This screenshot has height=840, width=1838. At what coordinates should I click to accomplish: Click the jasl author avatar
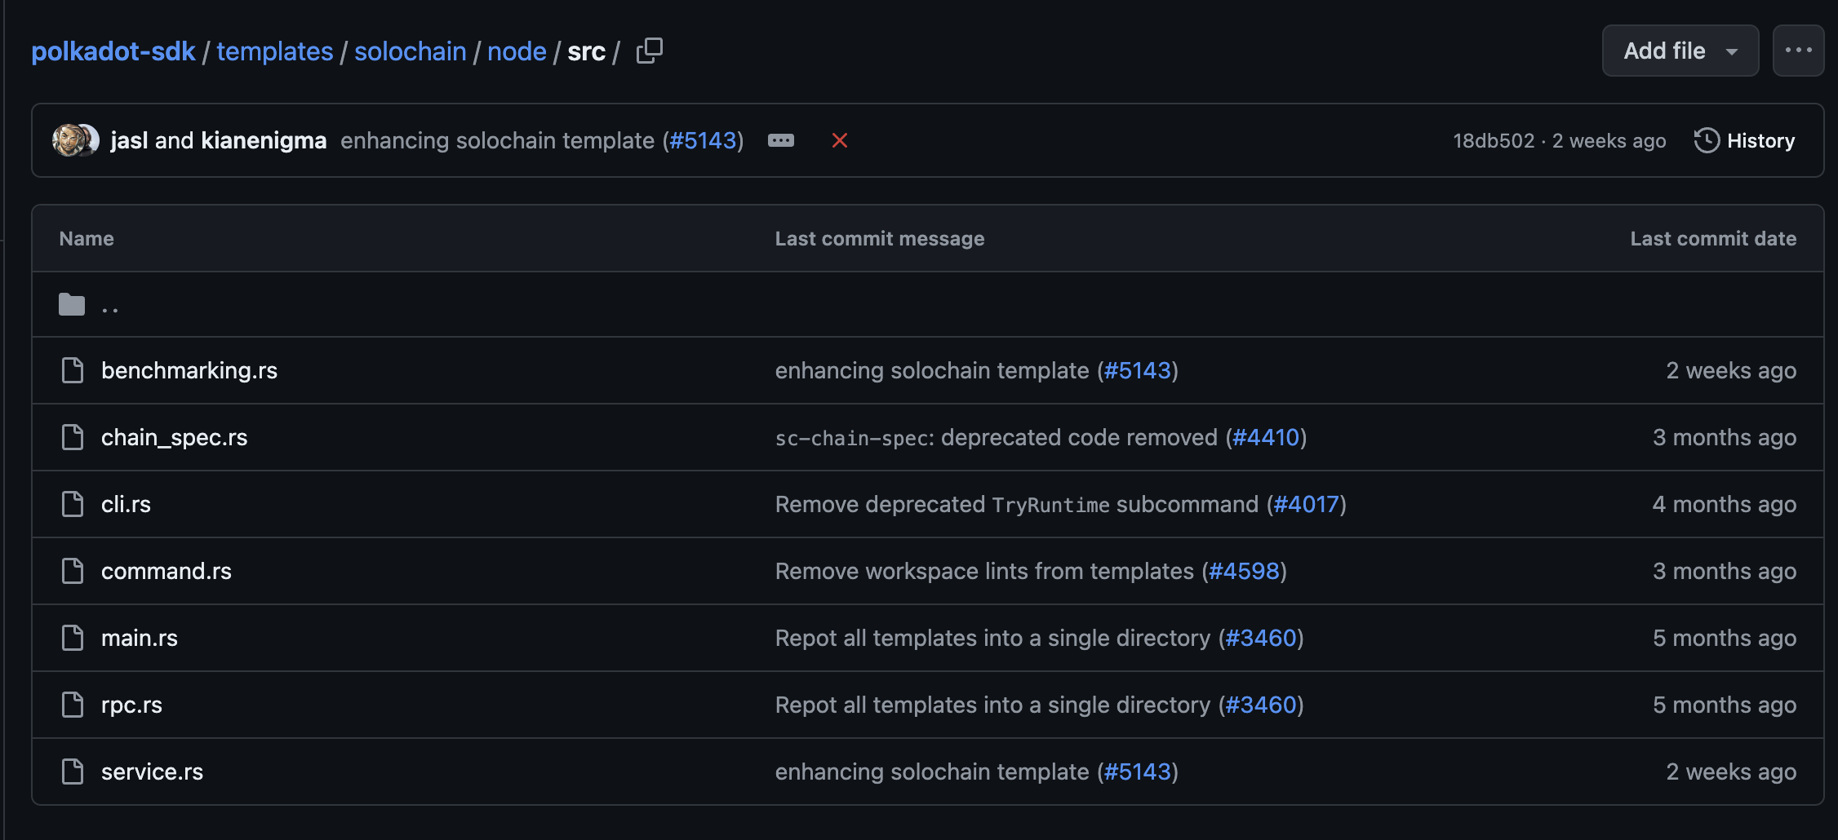67,140
